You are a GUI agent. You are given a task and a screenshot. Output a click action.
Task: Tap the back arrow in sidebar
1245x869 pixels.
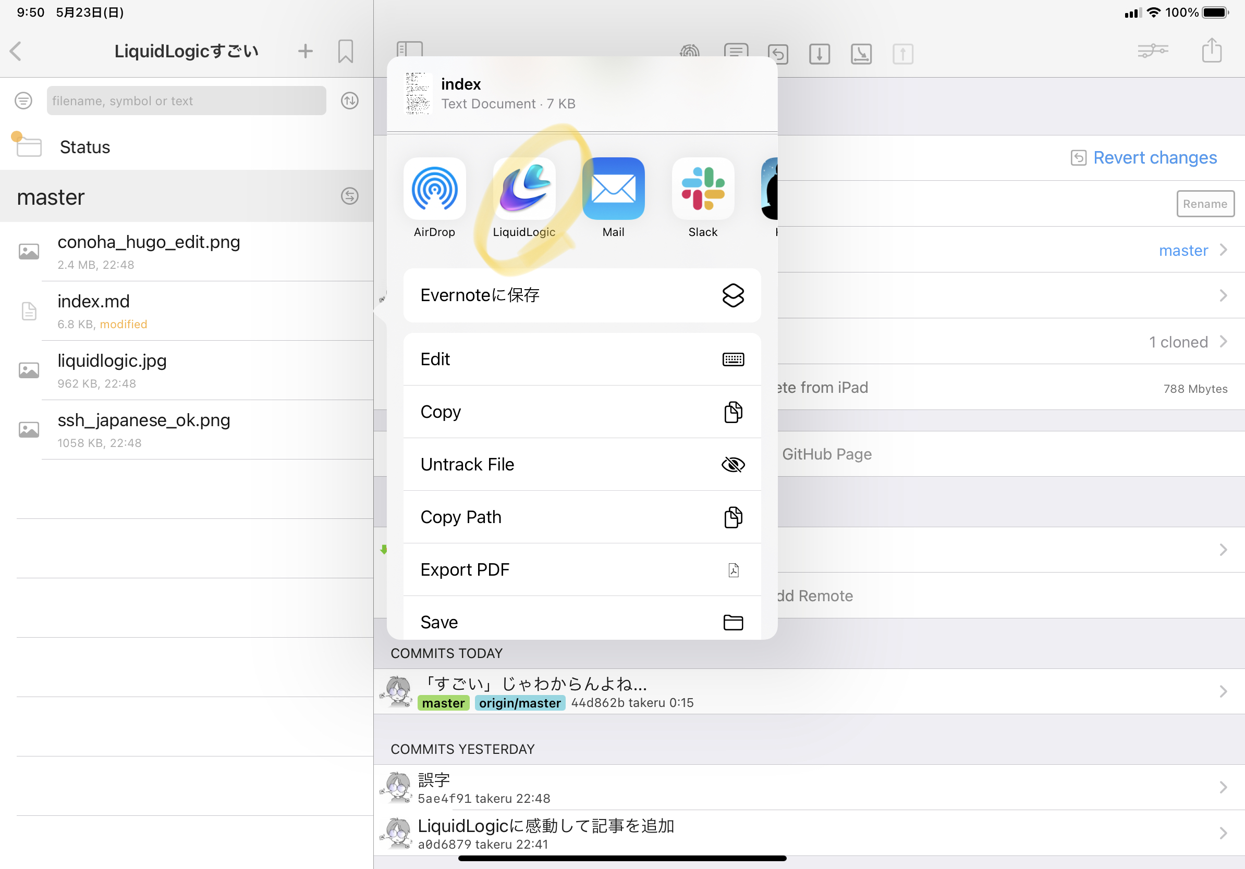(x=16, y=52)
